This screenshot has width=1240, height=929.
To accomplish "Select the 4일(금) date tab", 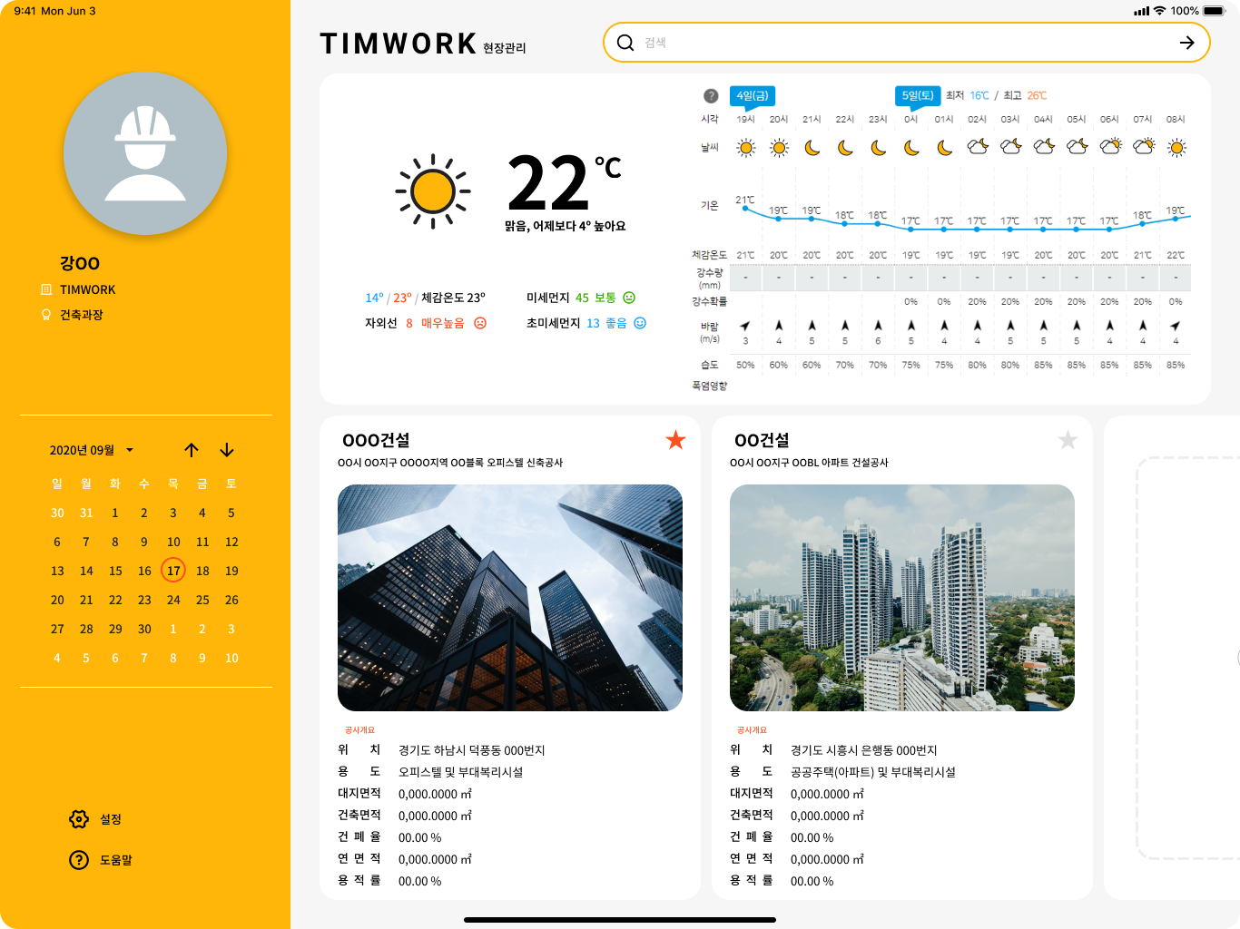I will pos(752,96).
